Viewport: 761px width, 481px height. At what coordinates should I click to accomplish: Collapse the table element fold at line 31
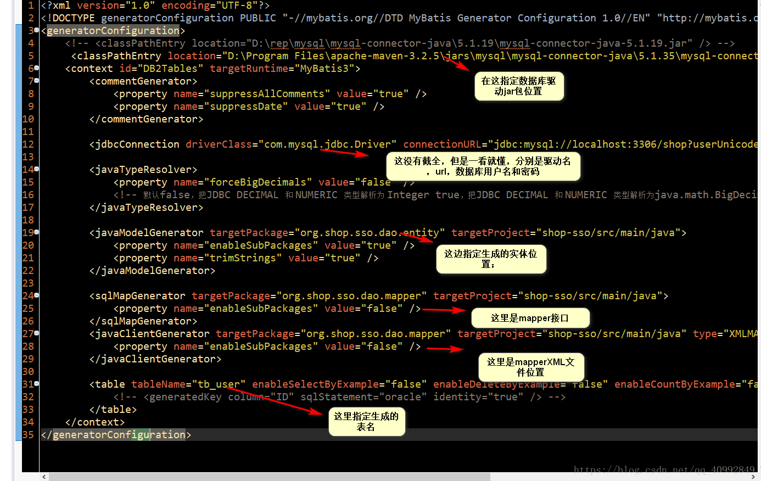[x=35, y=384]
